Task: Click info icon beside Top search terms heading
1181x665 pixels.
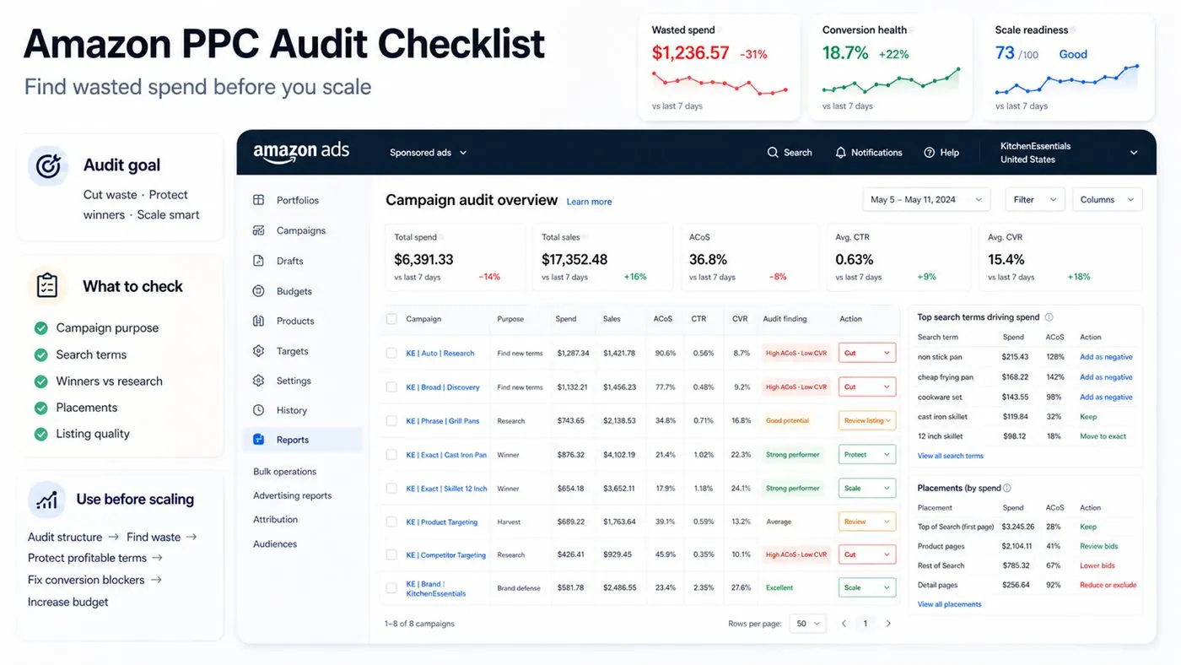Action: [1049, 317]
